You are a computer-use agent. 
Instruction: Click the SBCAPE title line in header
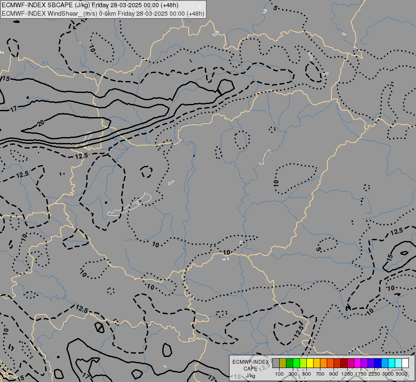click(x=90, y=5)
